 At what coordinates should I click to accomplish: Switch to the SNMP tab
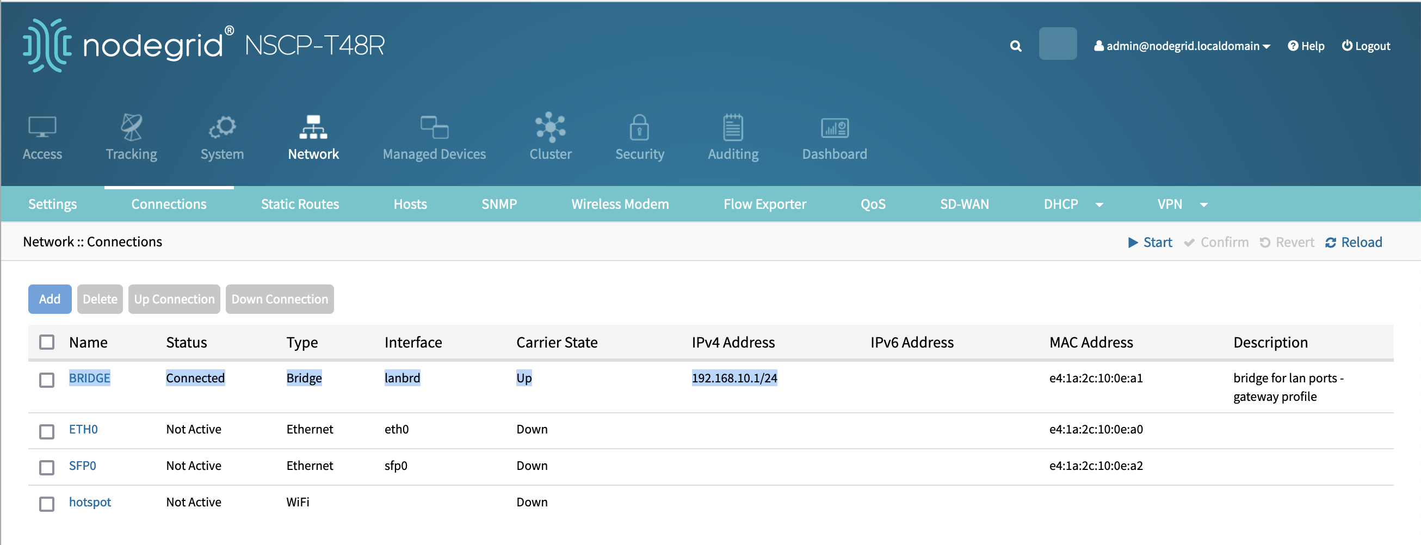click(499, 204)
